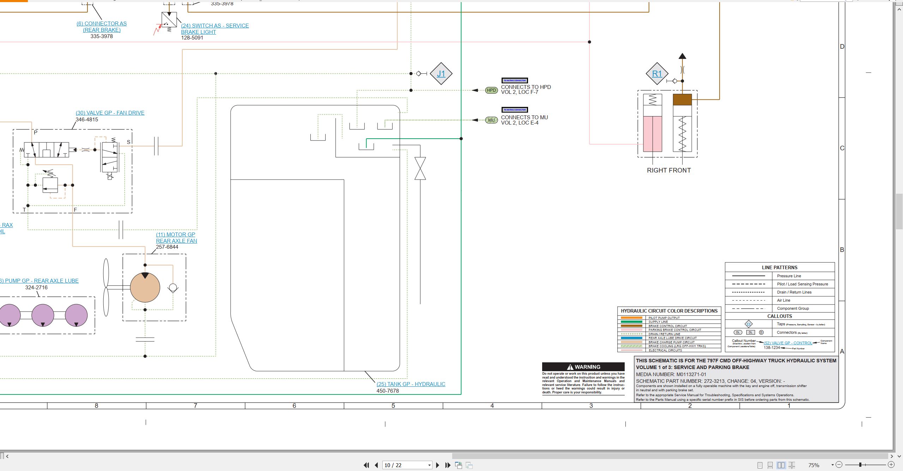The height and width of the screenshot is (471, 903).
Task: Switch to single page view
Action: pyautogui.click(x=760, y=465)
